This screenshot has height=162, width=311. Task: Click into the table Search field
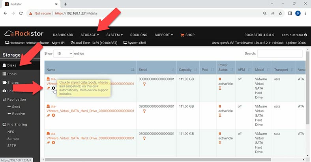point(280,53)
